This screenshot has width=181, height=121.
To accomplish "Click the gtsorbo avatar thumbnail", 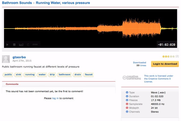I will (6, 59).
